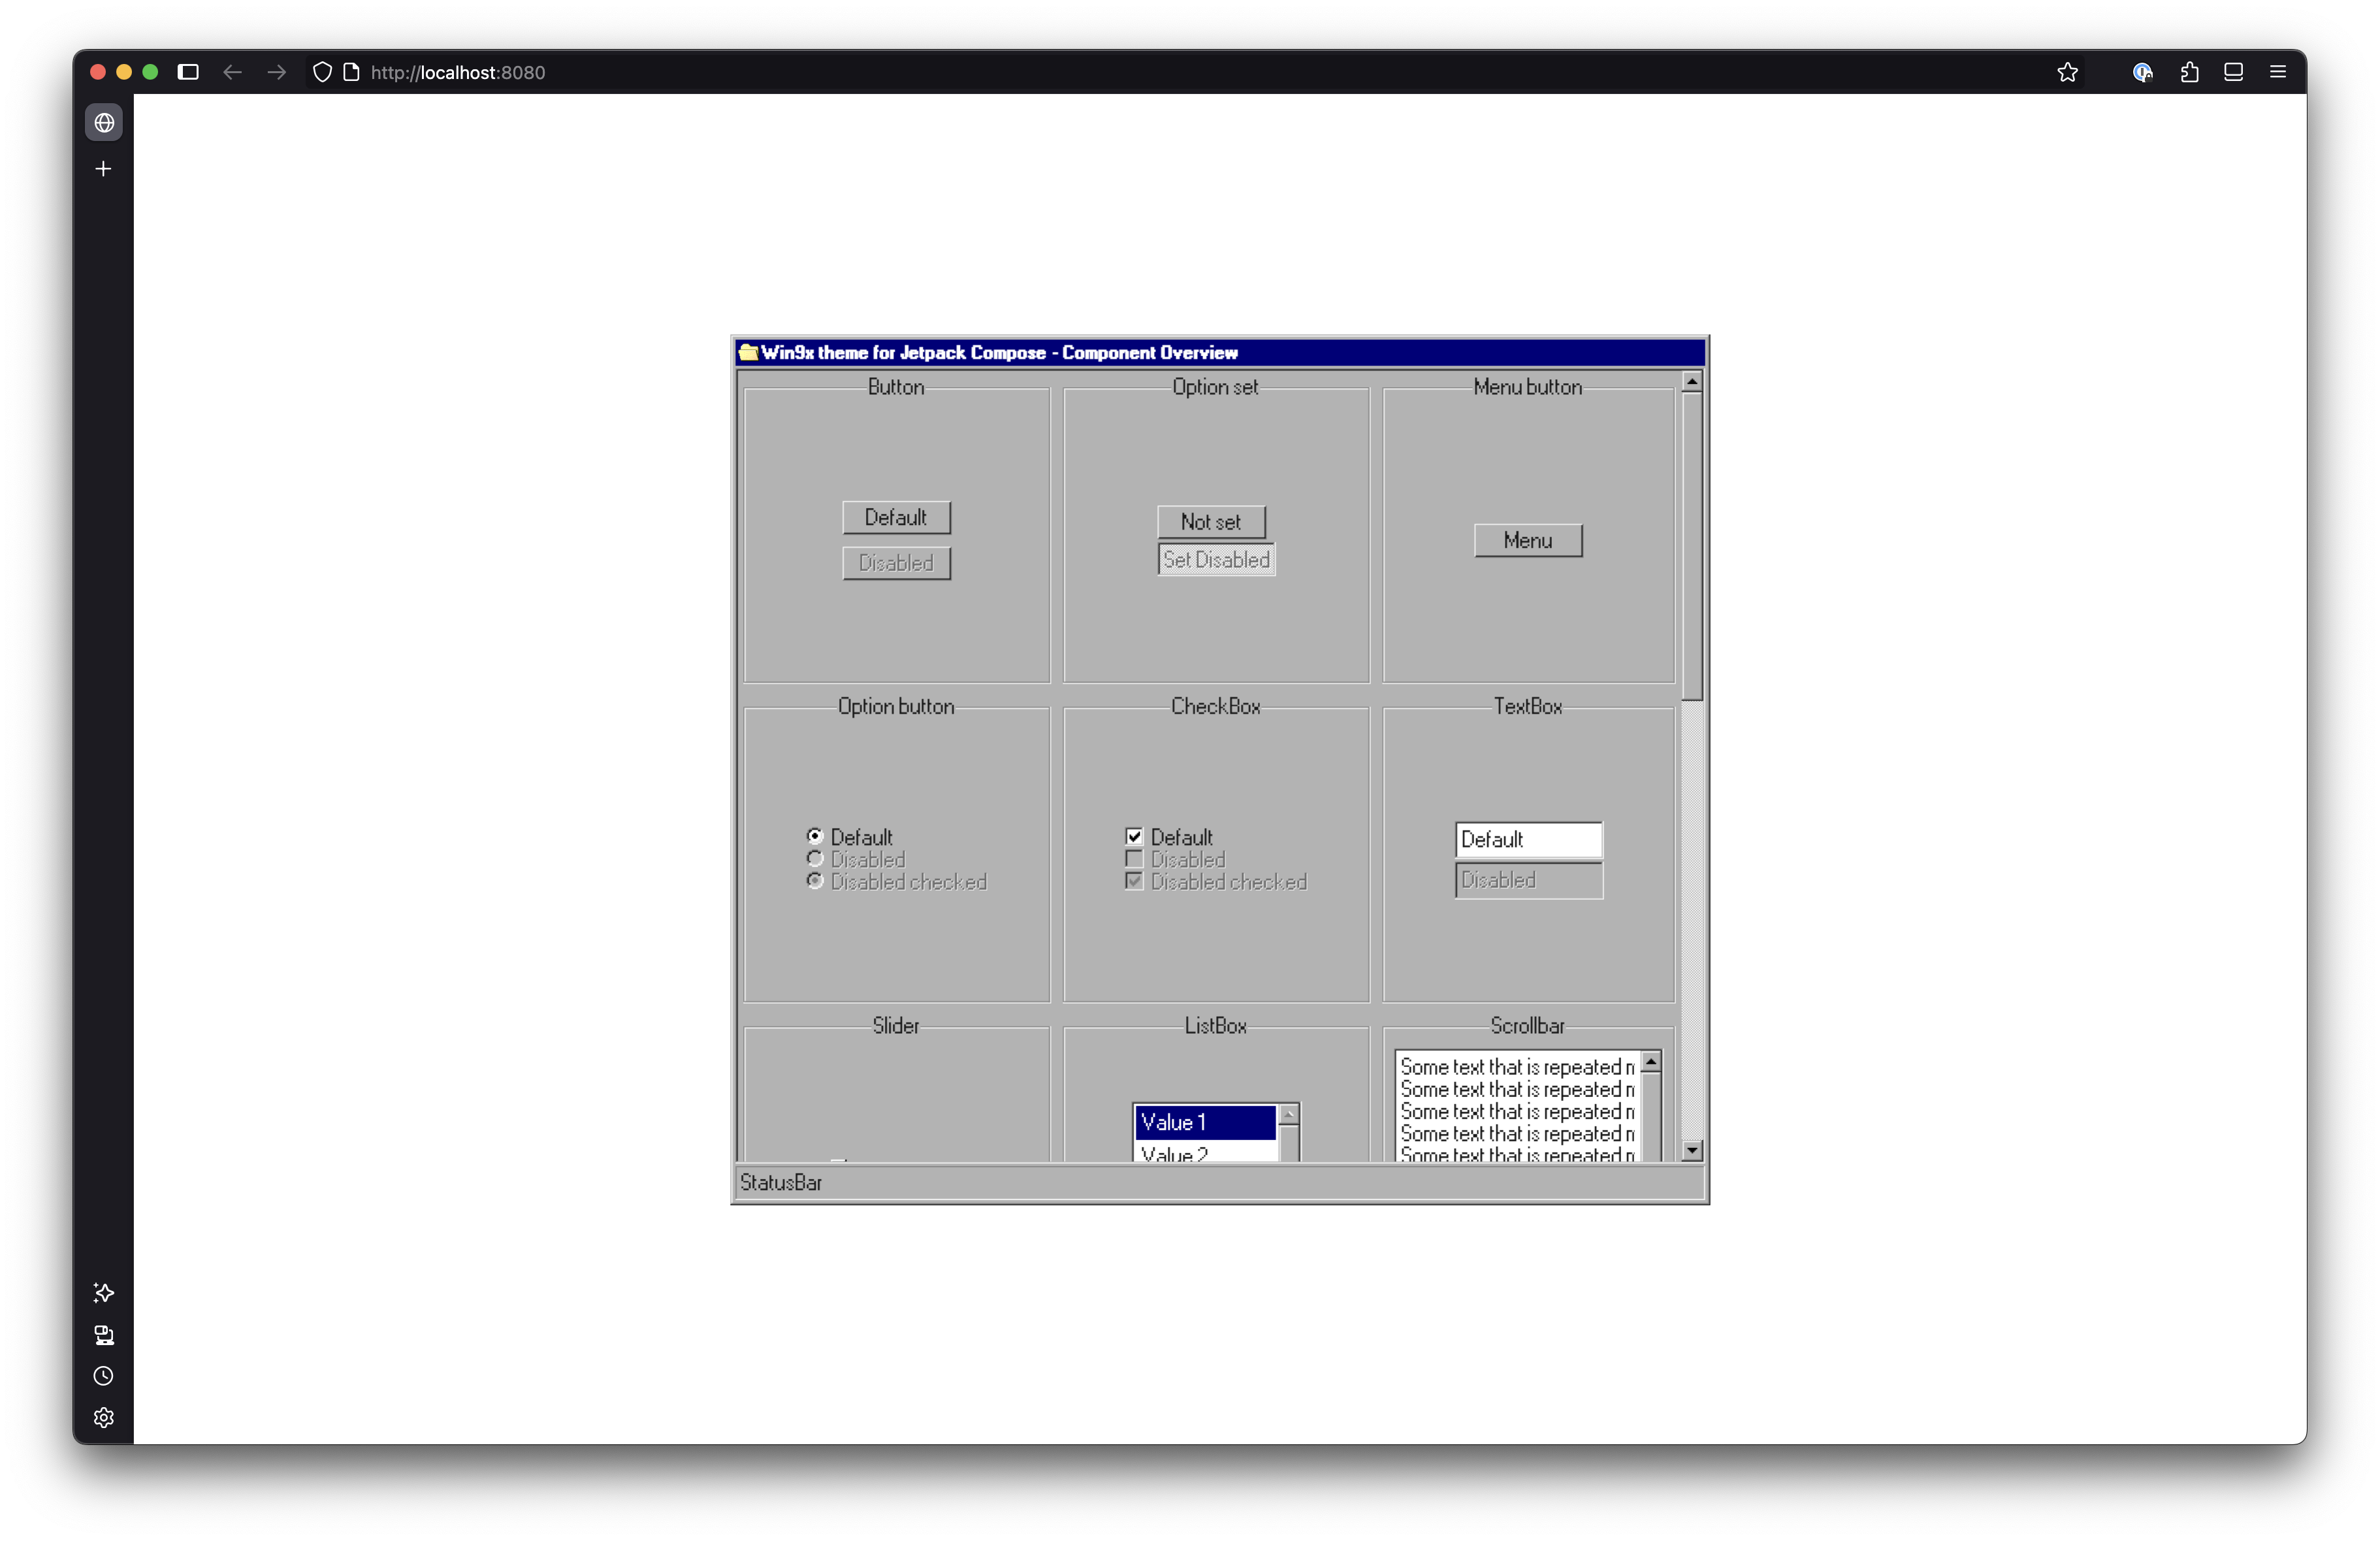
Task: Click the browser back arrow
Action: click(x=232, y=72)
